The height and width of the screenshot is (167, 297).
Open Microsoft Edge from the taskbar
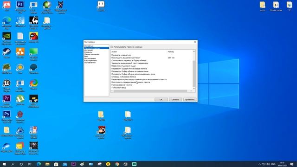coord(39,164)
